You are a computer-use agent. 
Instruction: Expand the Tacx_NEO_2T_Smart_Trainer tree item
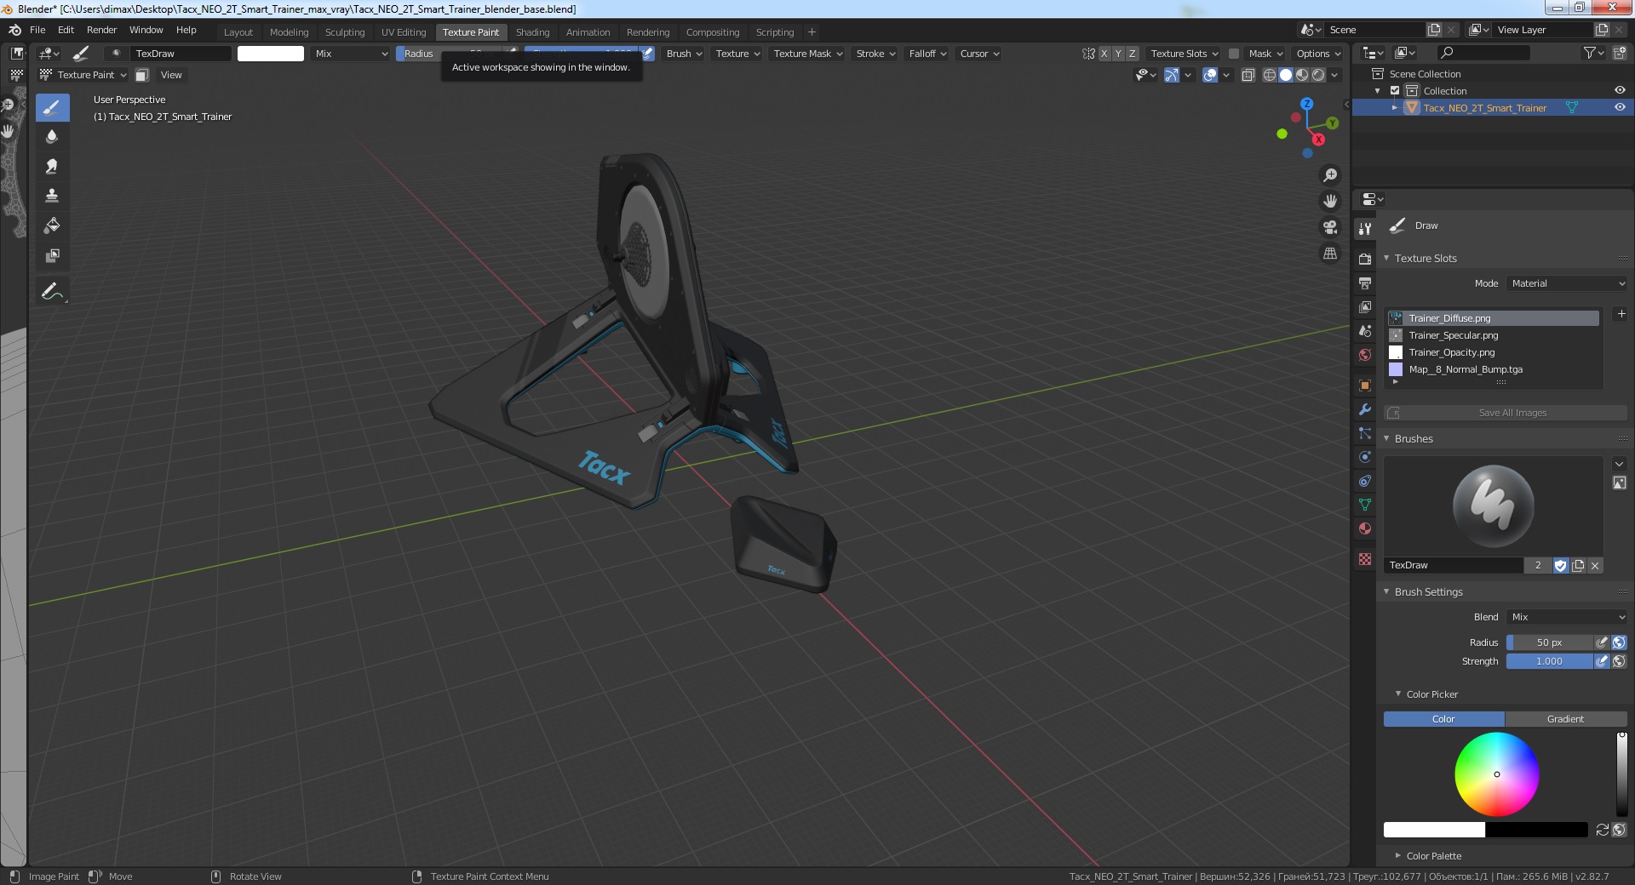[x=1394, y=107]
